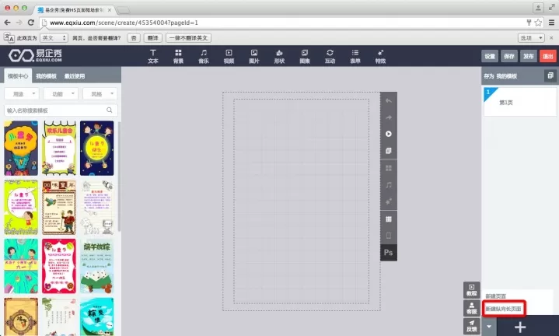The width and height of the screenshot is (559, 336).
Task: Click the 设置 settings button
Action: [490, 56]
